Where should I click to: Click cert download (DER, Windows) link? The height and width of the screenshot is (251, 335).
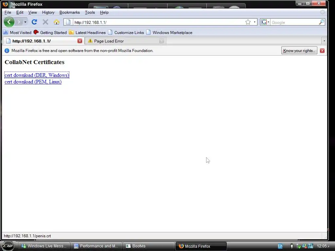click(37, 75)
